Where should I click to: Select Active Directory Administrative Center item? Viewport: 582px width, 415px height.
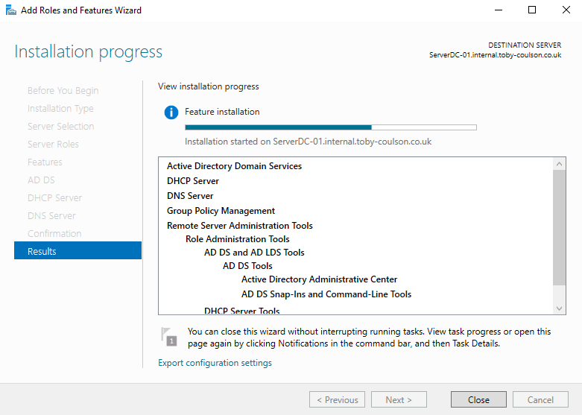coord(319,279)
